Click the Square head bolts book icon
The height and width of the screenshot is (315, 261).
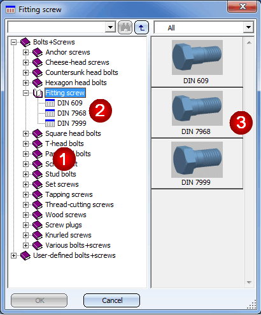38,133
